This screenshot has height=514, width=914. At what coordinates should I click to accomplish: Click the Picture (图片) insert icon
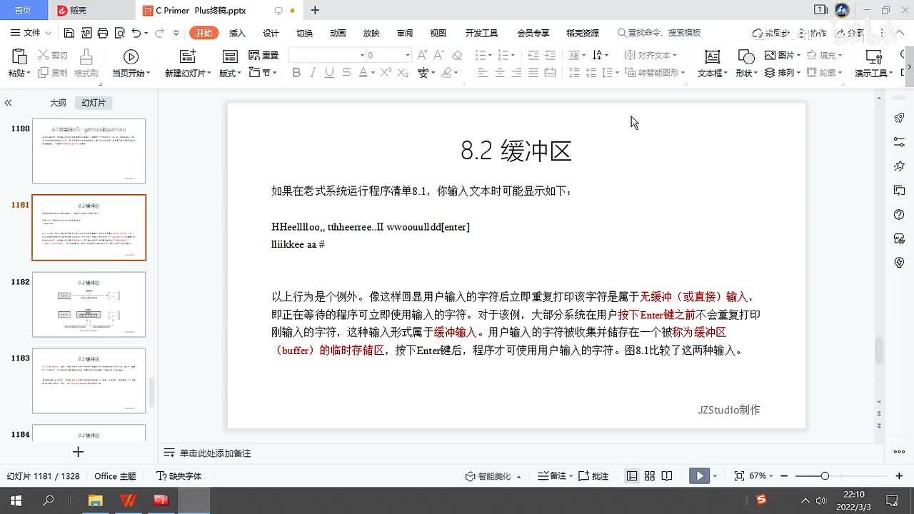click(x=770, y=55)
